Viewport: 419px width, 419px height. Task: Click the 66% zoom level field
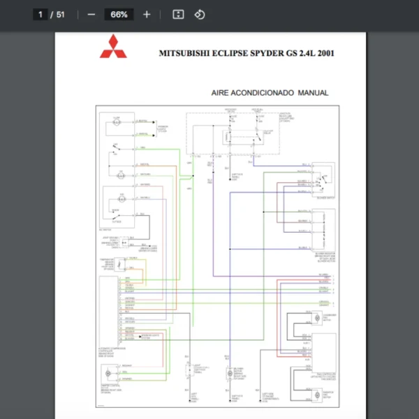point(119,15)
